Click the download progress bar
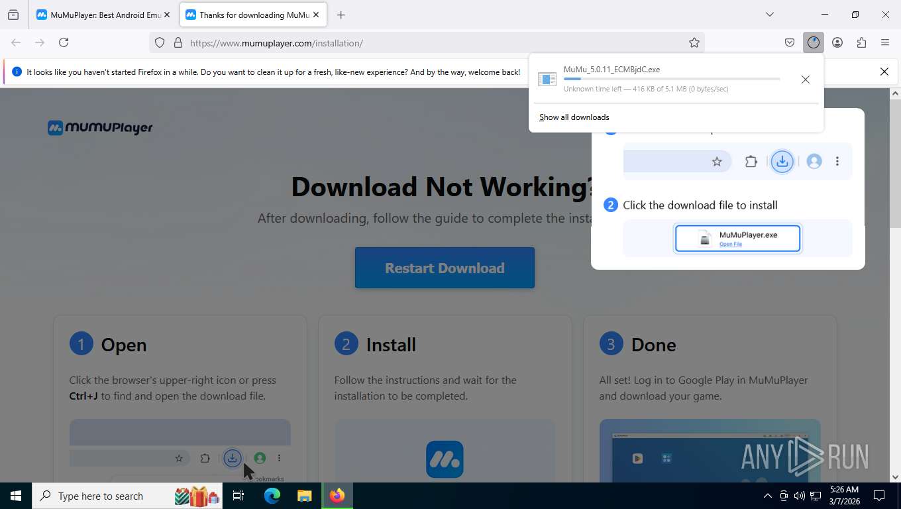Image resolution: width=901 pixels, height=509 pixels. coord(672,79)
